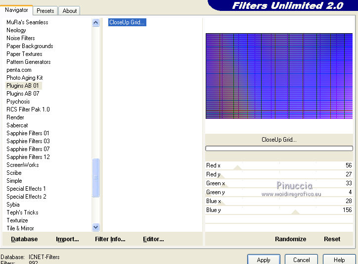The height and width of the screenshot is (264, 358).
Task: Select Paper Backgrounds category
Action: pyautogui.click(x=30, y=46)
